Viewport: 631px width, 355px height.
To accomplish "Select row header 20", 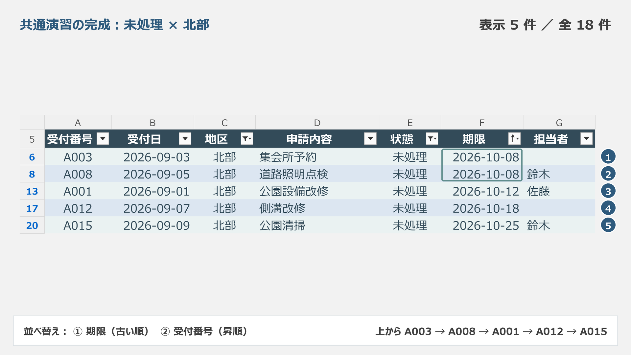I will [32, 225].
